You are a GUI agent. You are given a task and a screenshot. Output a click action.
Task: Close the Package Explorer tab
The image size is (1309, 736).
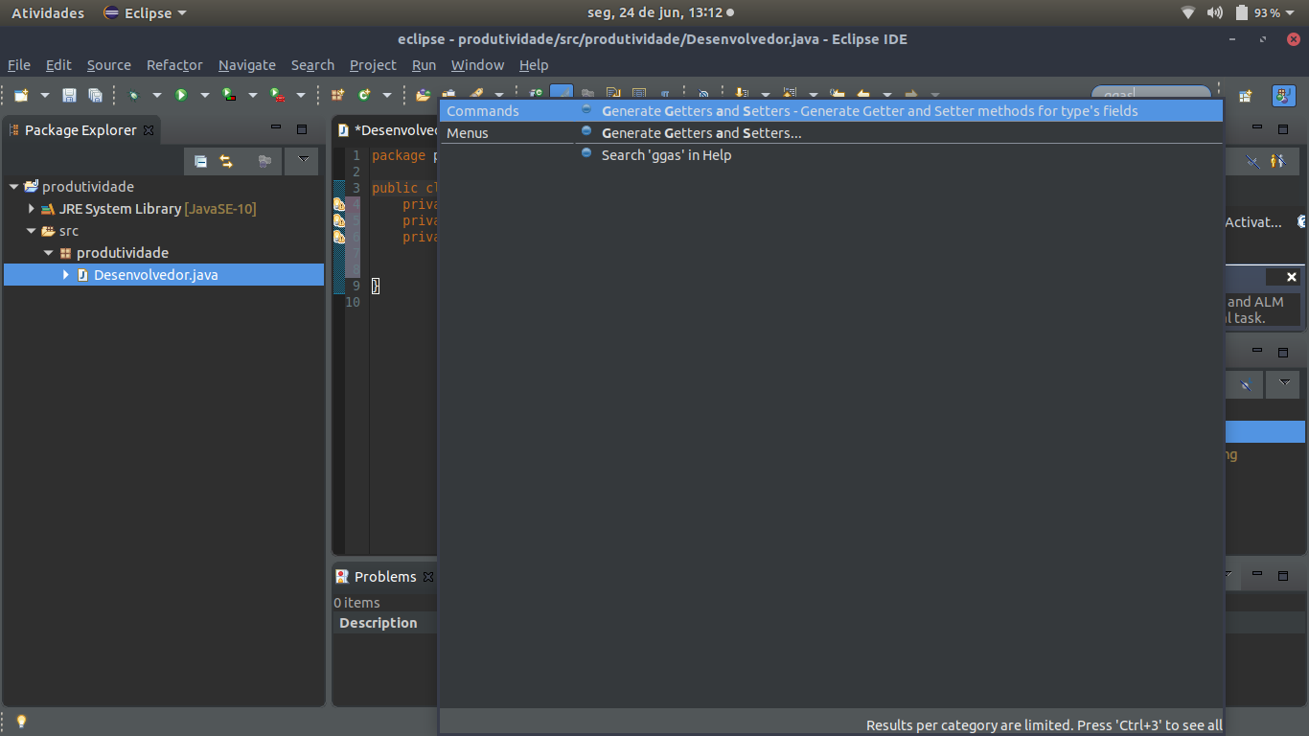pos(149,130)
